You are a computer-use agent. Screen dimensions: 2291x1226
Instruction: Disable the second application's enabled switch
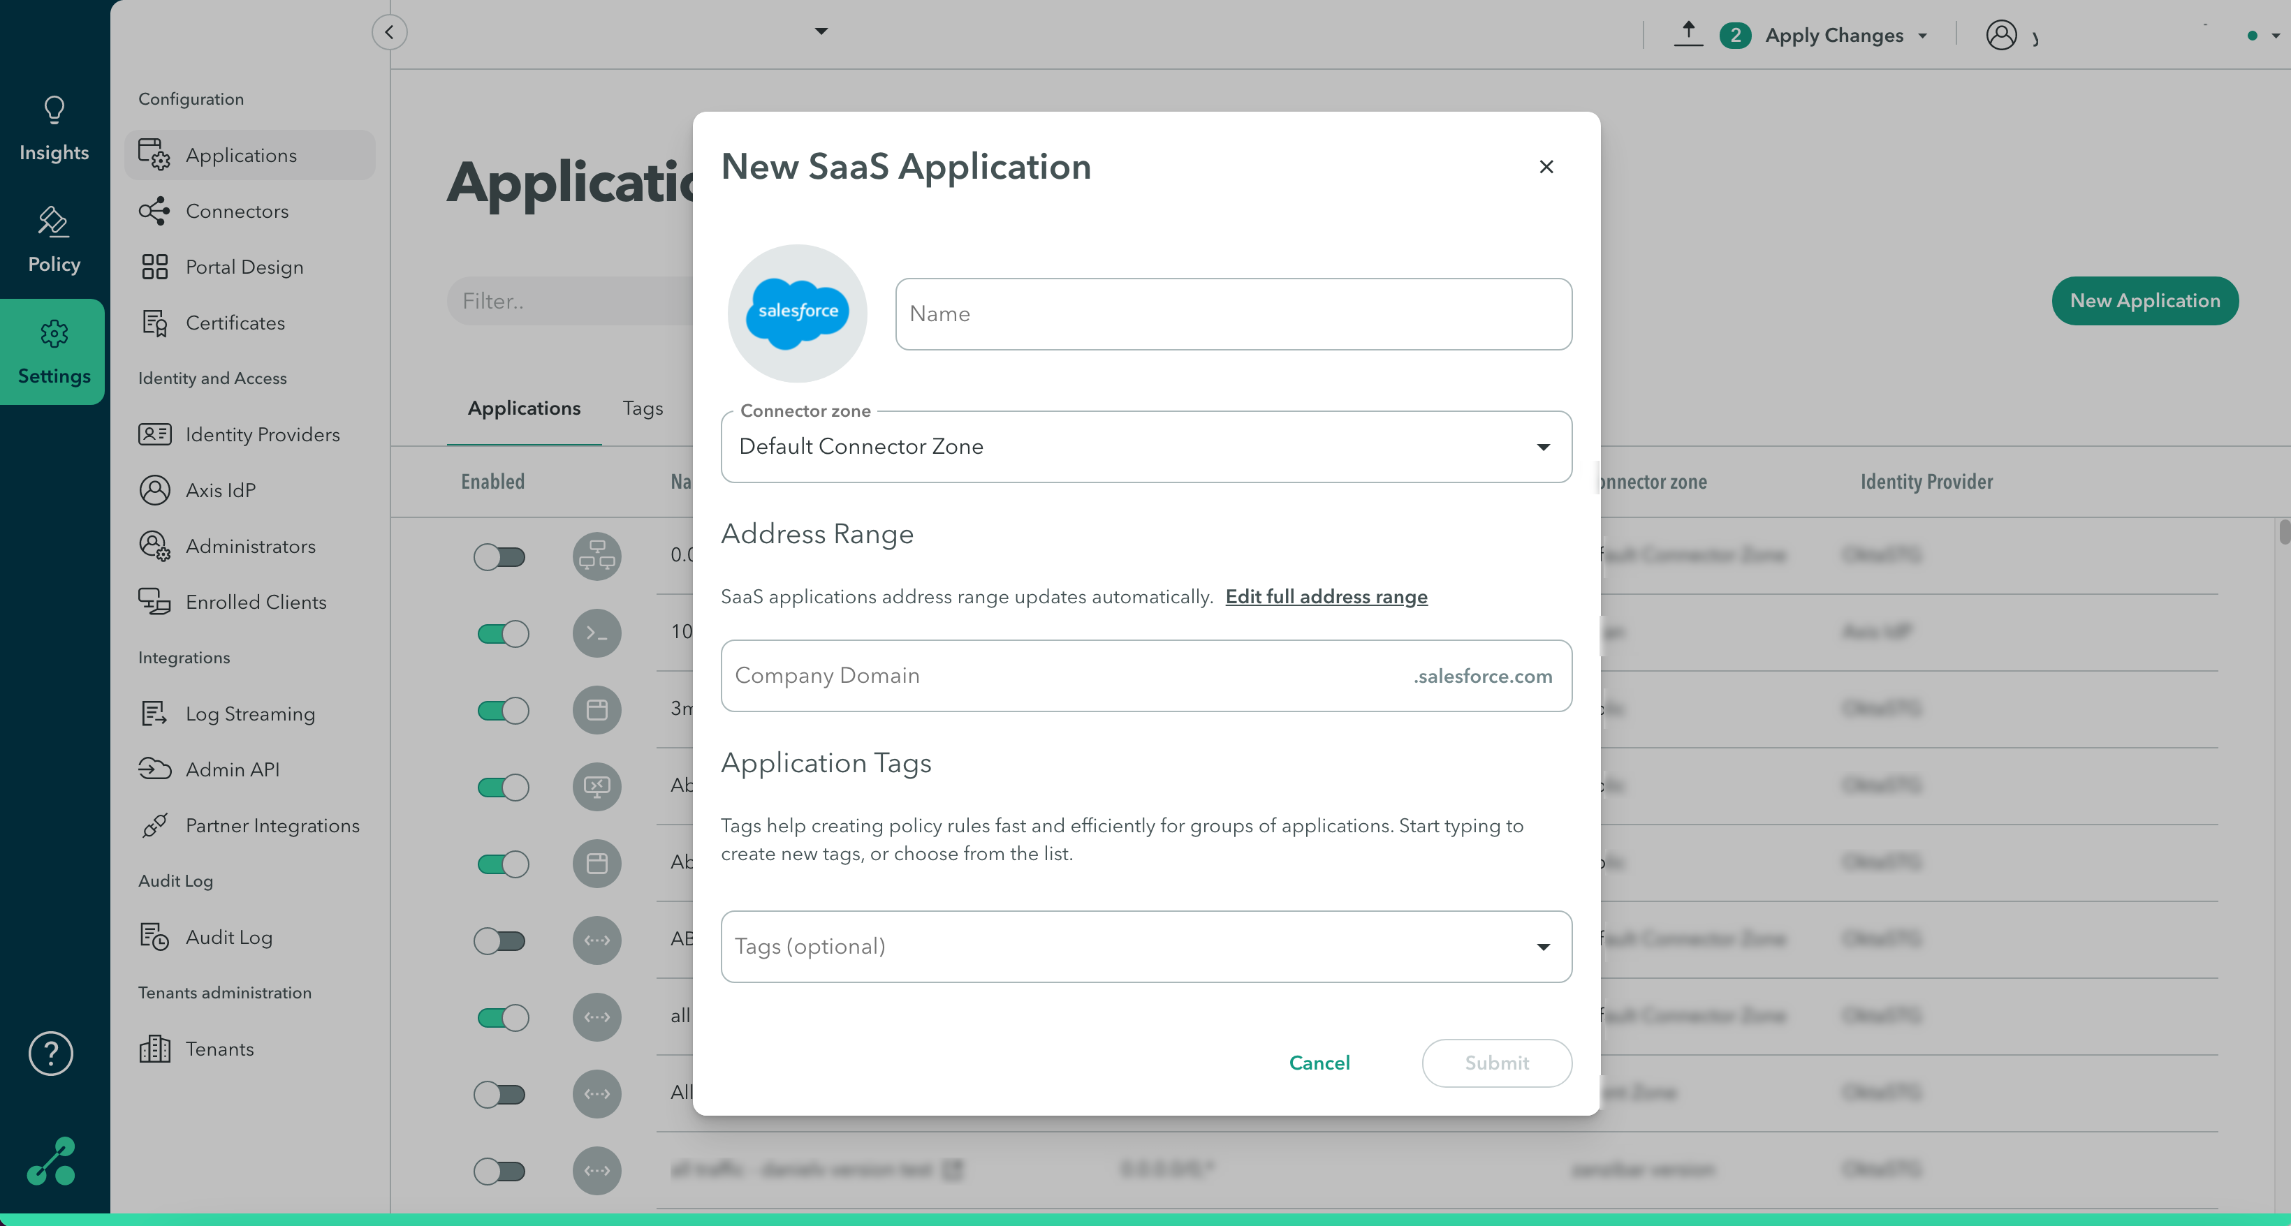pos(502,634)
